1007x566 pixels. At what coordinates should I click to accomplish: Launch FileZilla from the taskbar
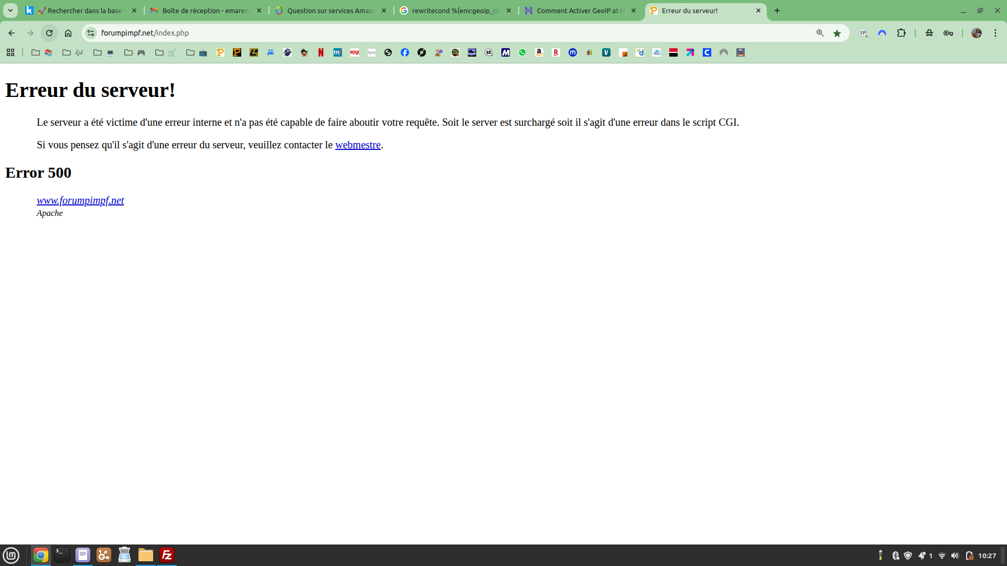click(167, 555)
